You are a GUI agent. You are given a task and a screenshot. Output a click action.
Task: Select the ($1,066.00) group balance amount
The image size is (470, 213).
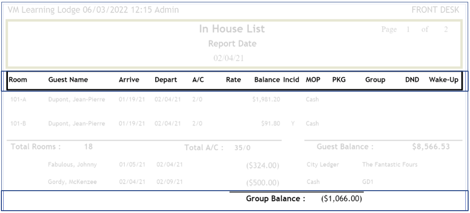(x=342, y=200)
